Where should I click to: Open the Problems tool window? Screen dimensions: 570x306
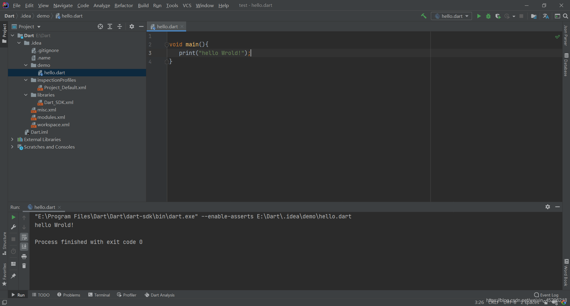[69, 295]
